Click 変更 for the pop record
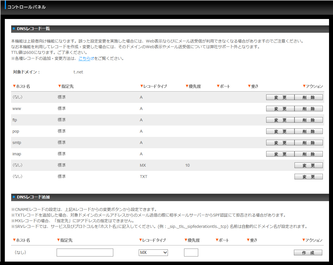This screenshot has width=333, height=265. tap(280, 132)
